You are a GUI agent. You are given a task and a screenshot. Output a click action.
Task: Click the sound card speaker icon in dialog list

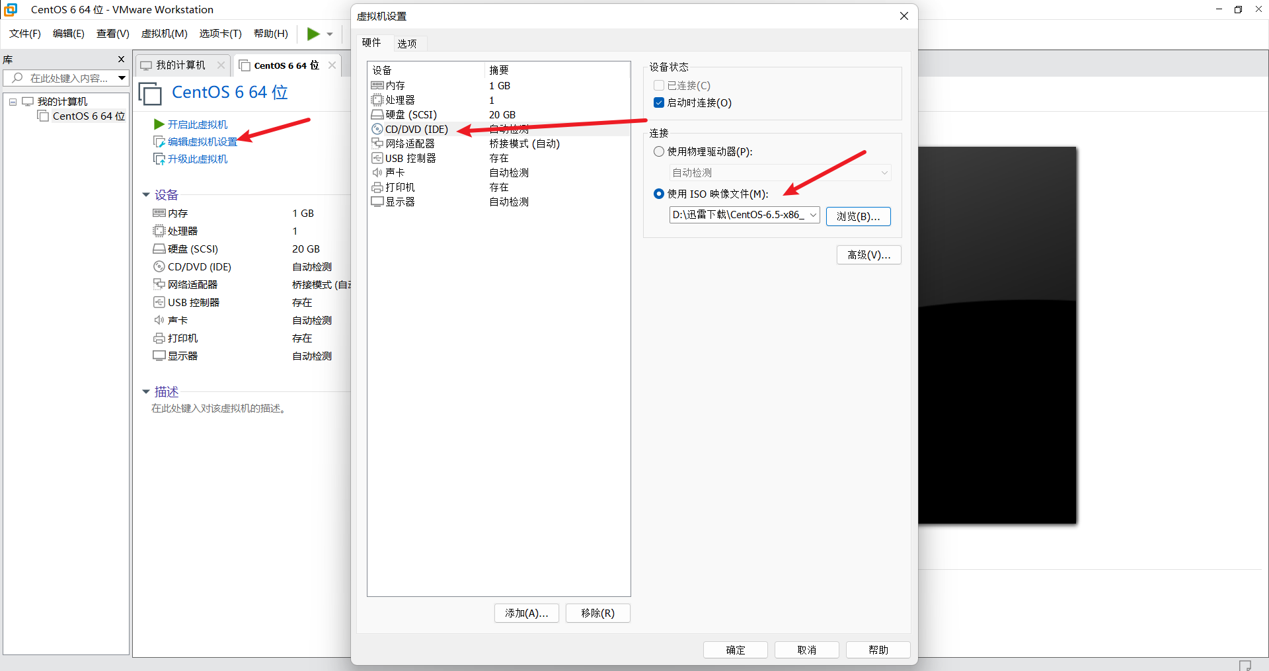point(377,173)
